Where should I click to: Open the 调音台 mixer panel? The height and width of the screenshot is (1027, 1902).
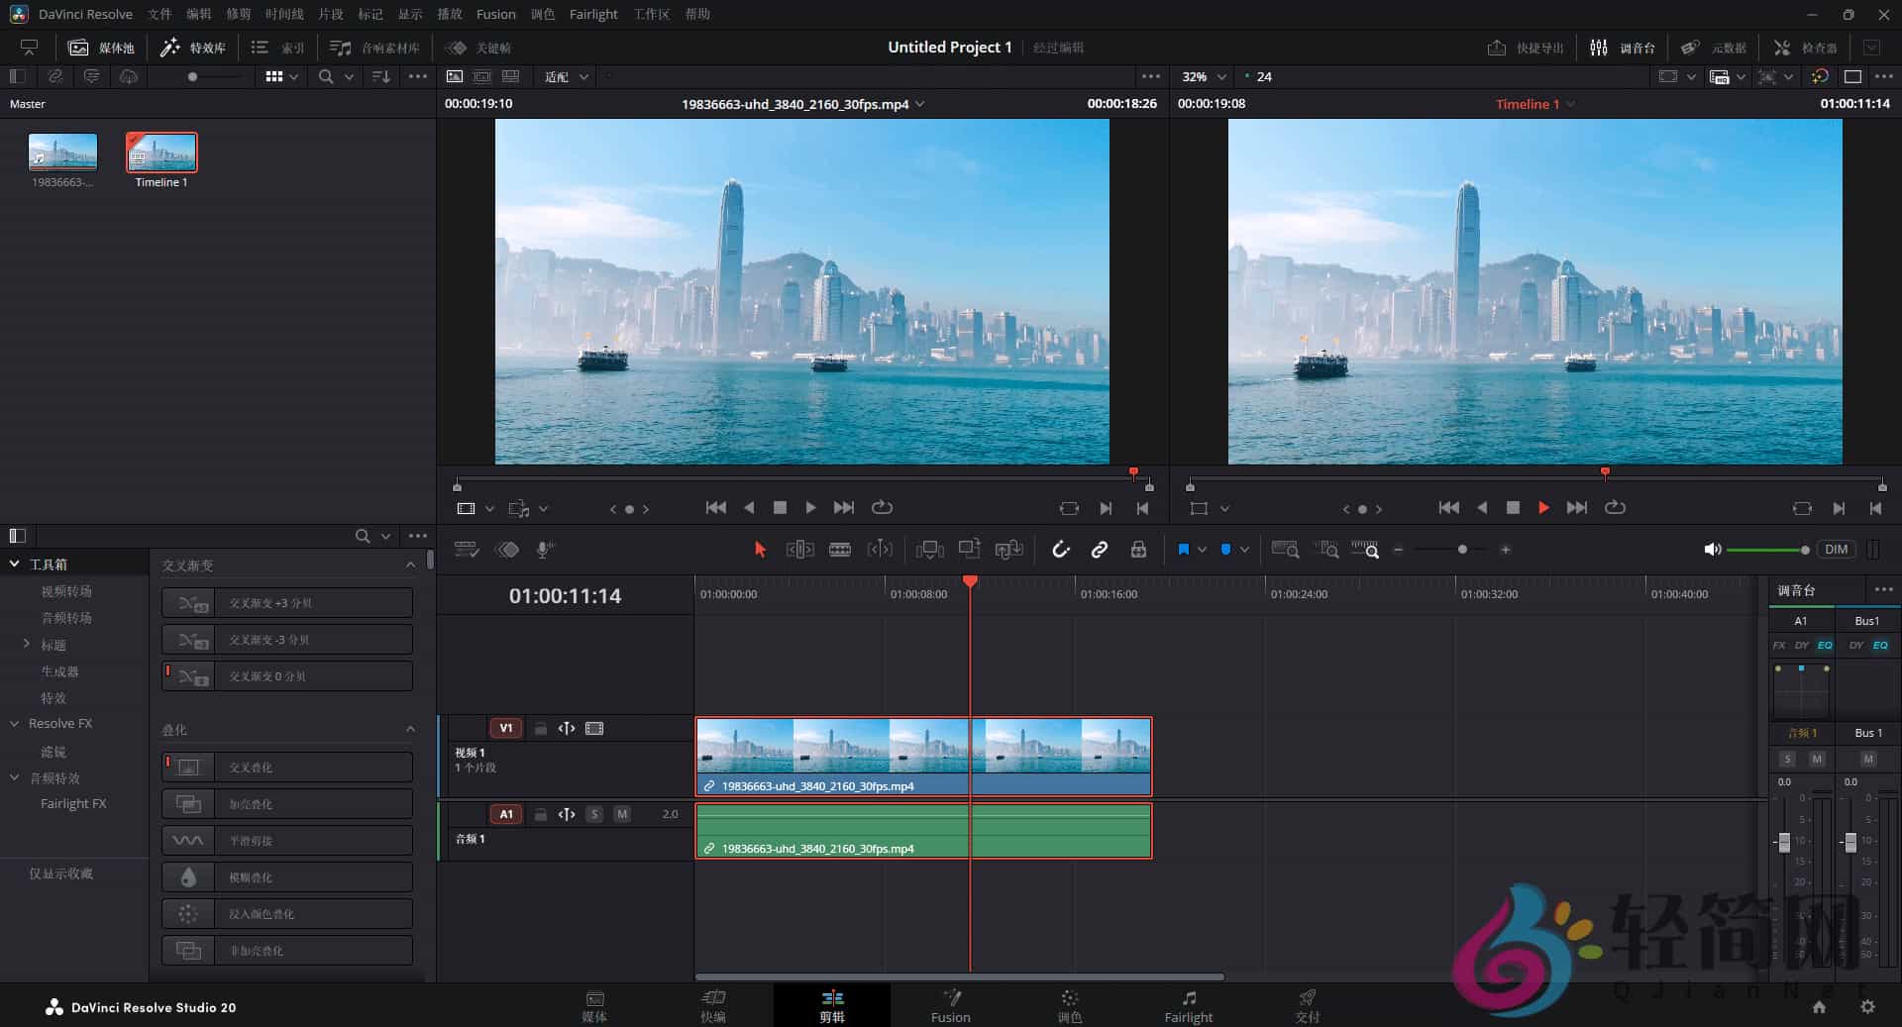pyautogui.click(x=1625, y=47)
